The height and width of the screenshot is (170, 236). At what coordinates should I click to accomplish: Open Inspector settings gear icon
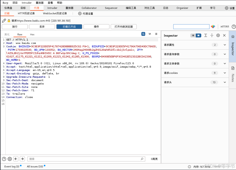click(218, 35)
